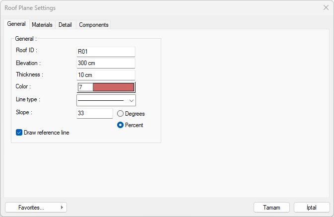Click the Roof ID input field
The image size is (334, 217).
(x=106, y=51)
